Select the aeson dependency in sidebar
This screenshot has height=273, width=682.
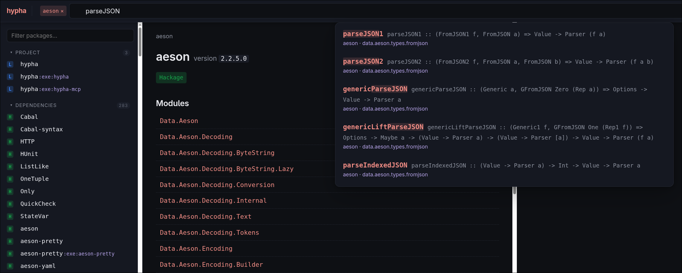tap(29, 229)
